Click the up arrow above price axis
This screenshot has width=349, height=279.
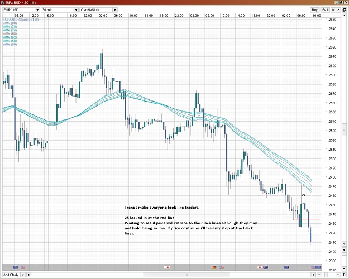tap(344, 16)
